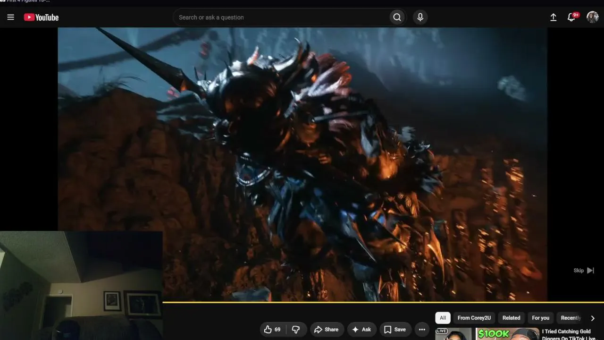This screenshot has height=340, width=604.
Task: Skip the ad
Action: pyautogui.click(x=584, y=271)
